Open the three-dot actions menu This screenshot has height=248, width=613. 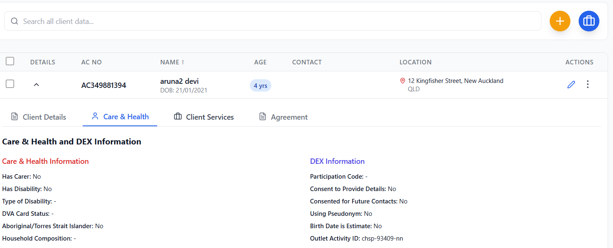tap(587, 85)
